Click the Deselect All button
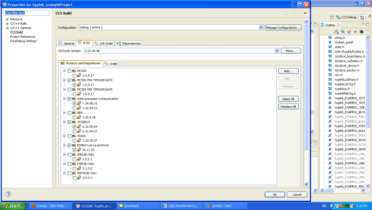The width and height of the screenshot is (372, 210). point(288,107)
